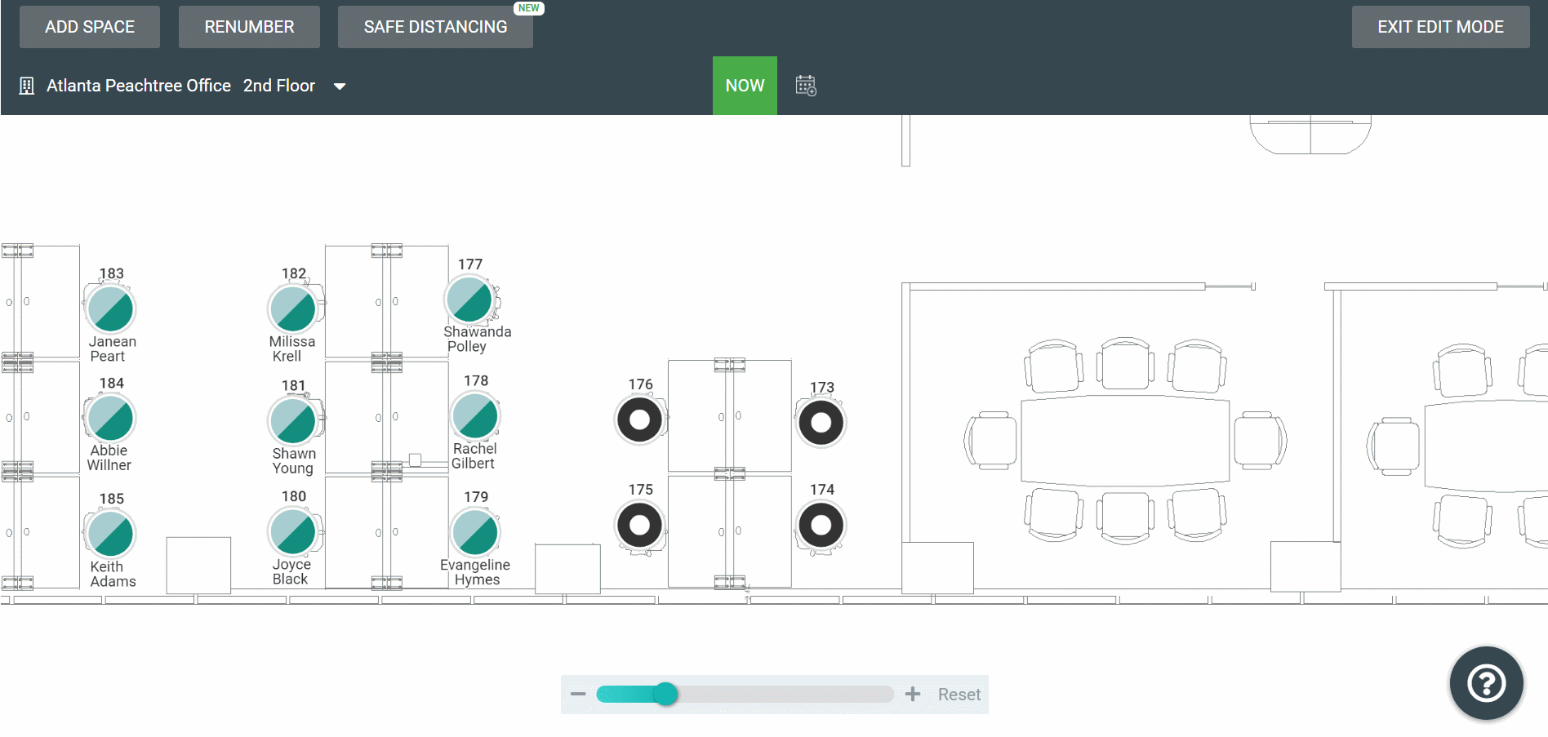The width and height of the screenshot is (1548, 737).
Task: Click empty seat icon 174
Action: (821, 525)
